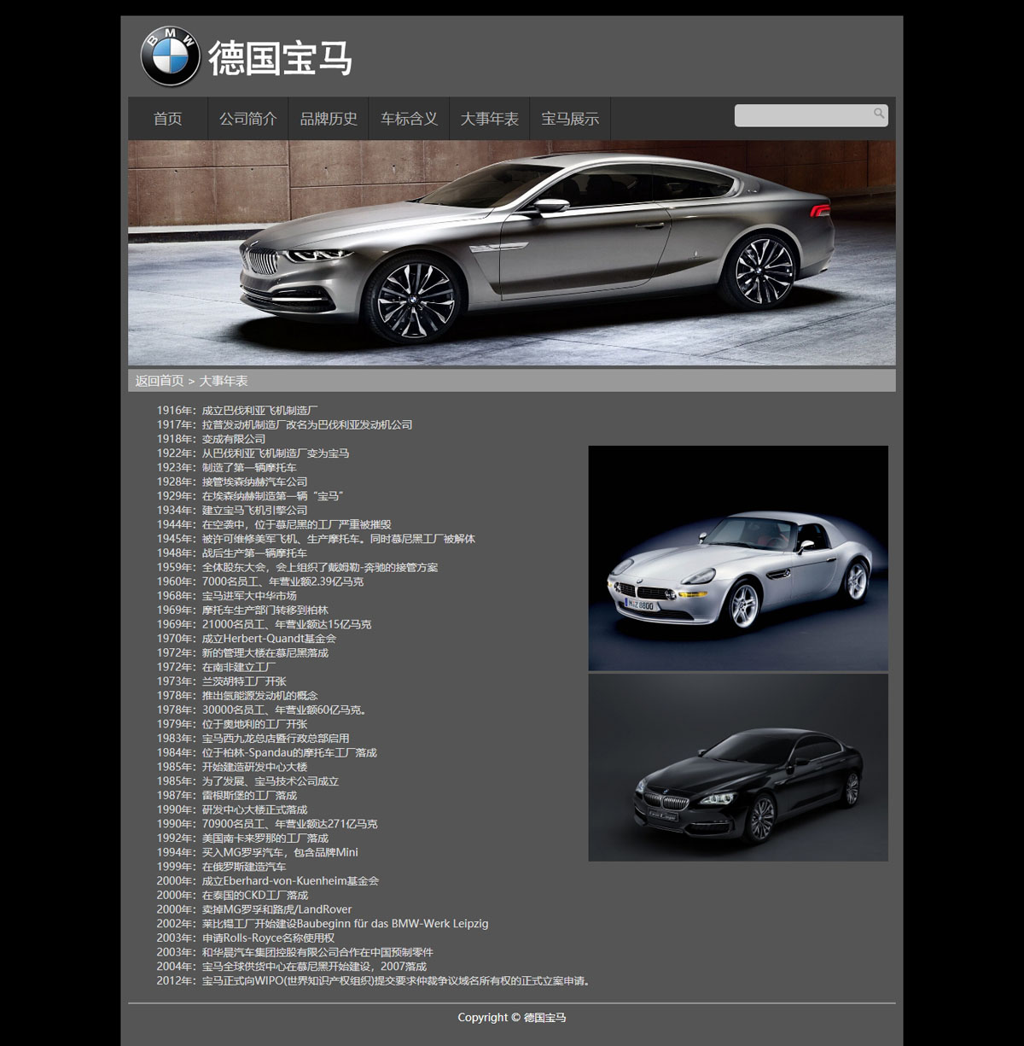Select the 1990年 研发中心大楼正式落成 line
The height and width of the screenshot is (1046, 1024).
[232, 809]
